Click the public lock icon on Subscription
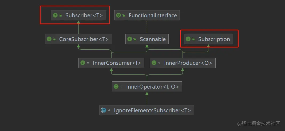 (x=193, y=39)
